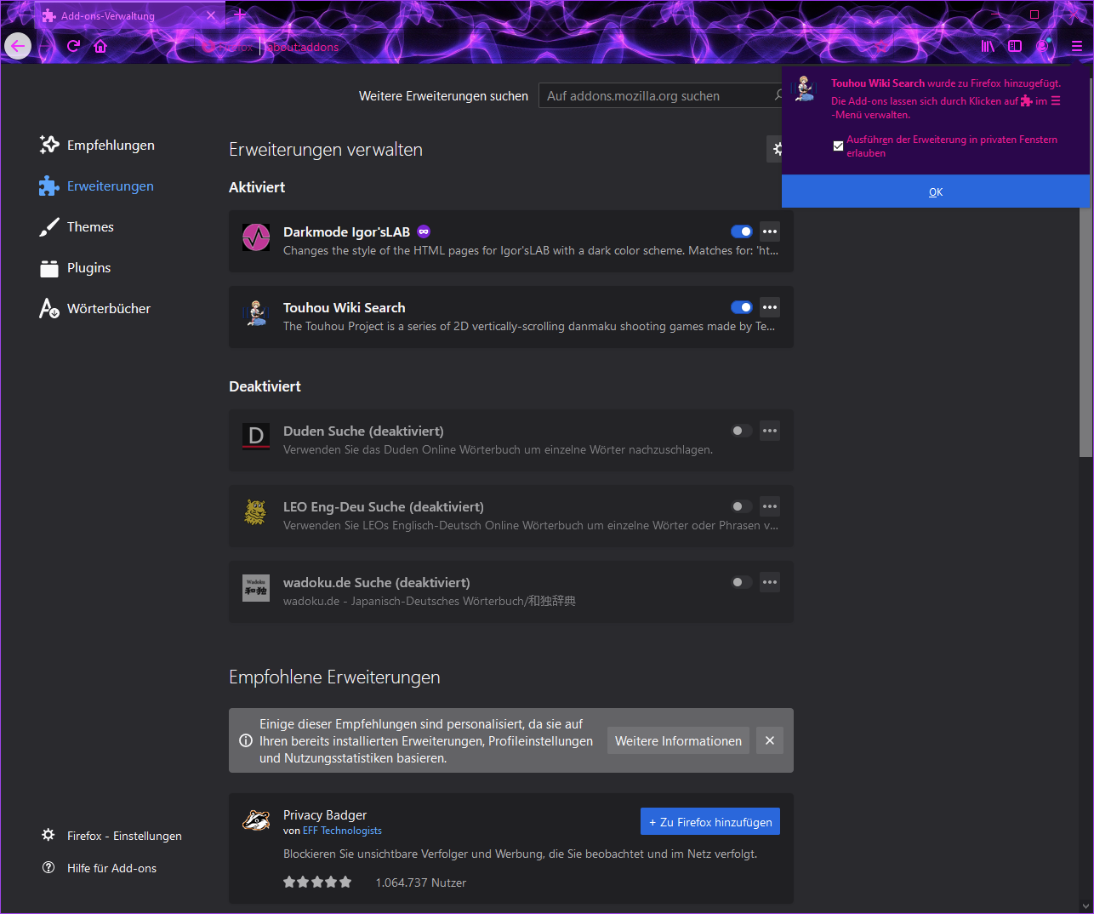Close the Add-ons-Verwaltung tab
The width and height of the screenshot is (1094, 914).
211,15
